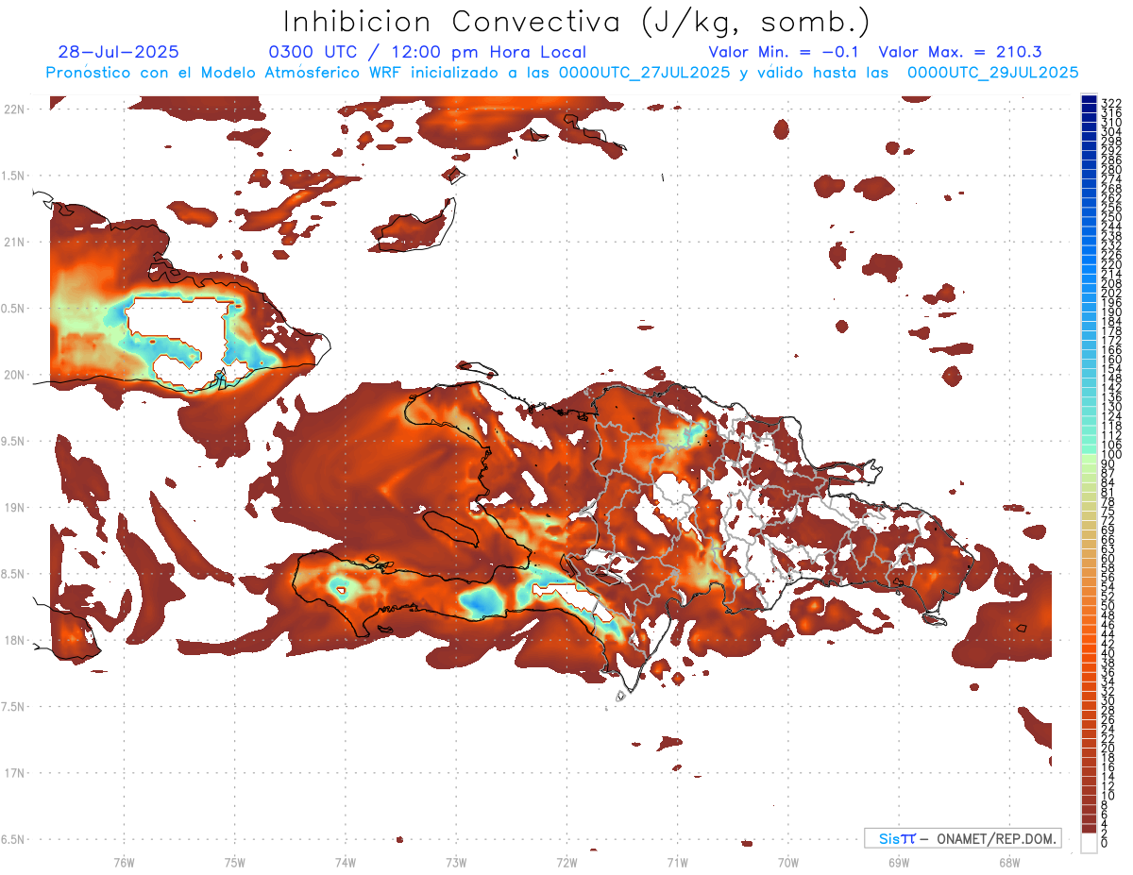Screen dimensions: 1133x875
Task: Click the 'Valor Max. = 210.3' readout
Action: [960, 53]
